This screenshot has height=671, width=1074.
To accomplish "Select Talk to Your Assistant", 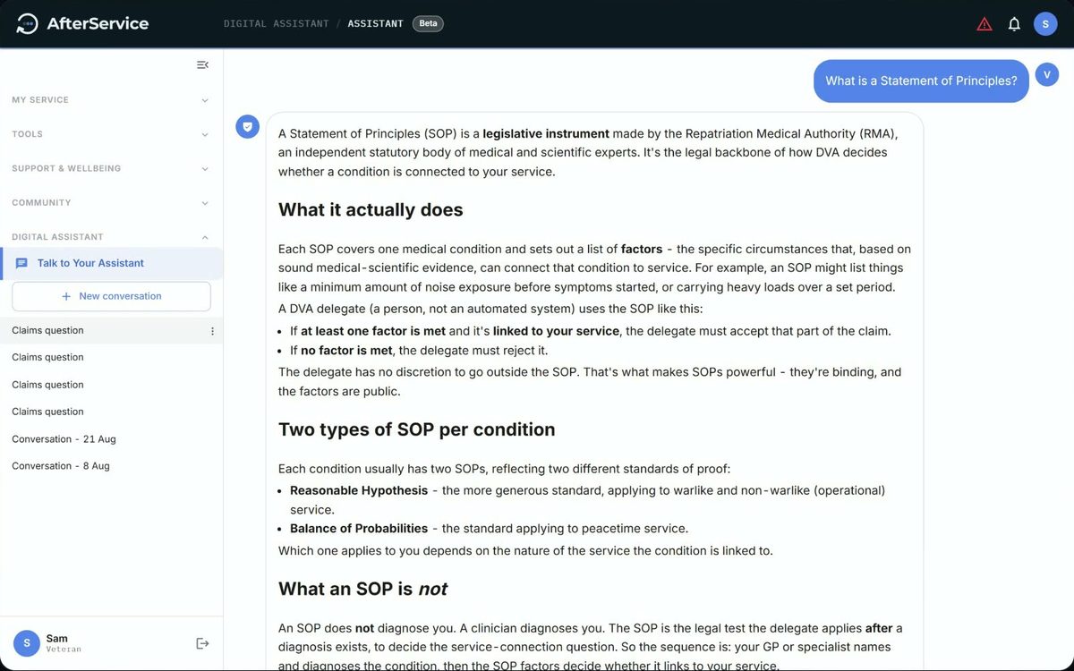I will (111, 263).
